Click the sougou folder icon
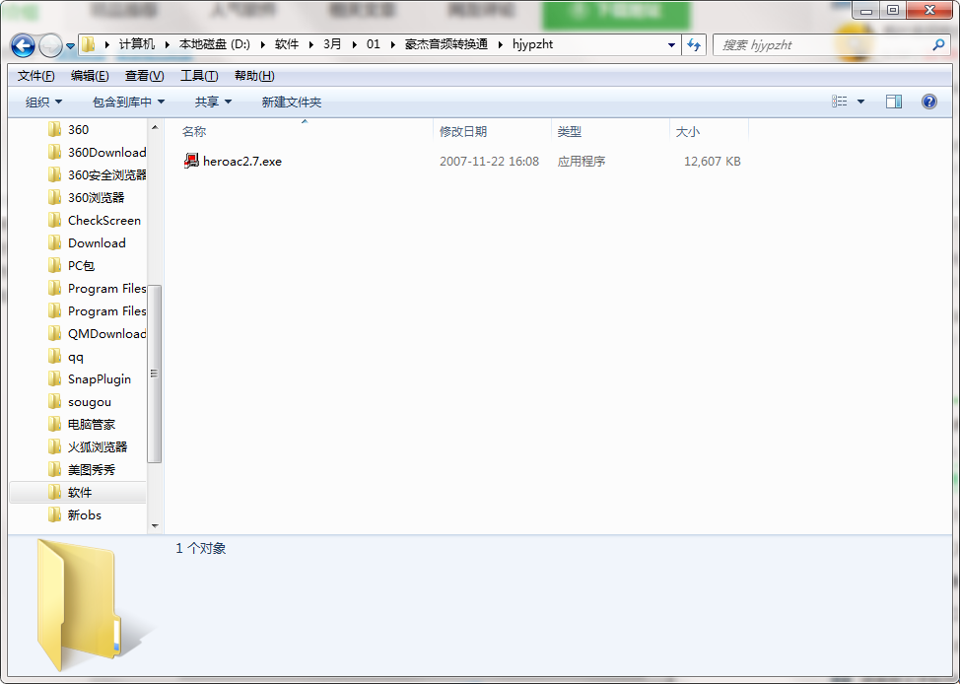The width and height of the screenshot is (960, 684). [54, 402]
